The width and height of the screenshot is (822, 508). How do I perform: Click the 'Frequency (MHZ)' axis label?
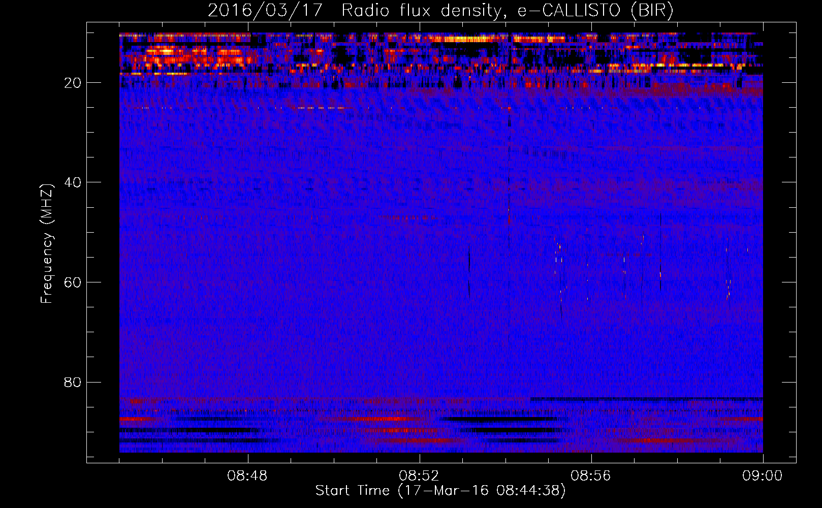[x=47, y=244]
